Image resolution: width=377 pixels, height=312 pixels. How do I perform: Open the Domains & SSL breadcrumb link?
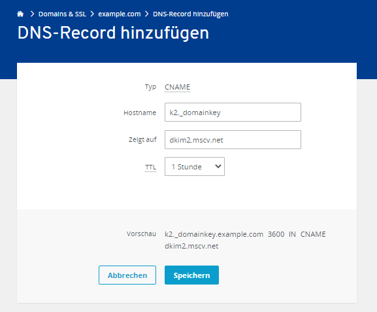62,14
